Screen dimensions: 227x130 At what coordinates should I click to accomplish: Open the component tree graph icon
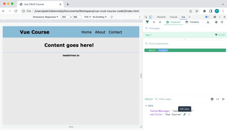pyautogui.click(x=208, y=22)
